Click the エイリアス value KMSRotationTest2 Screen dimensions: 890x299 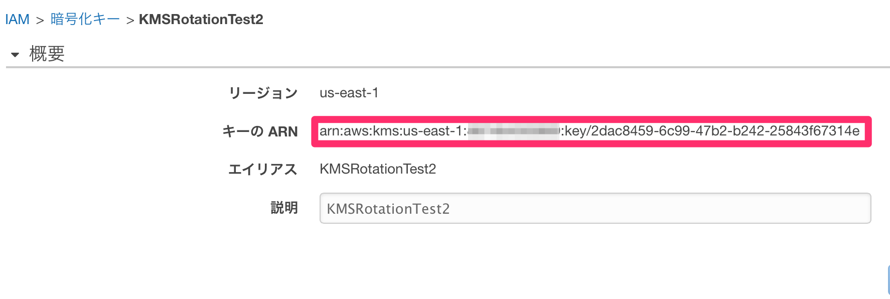pyautogui.click(x=378, y=169)
